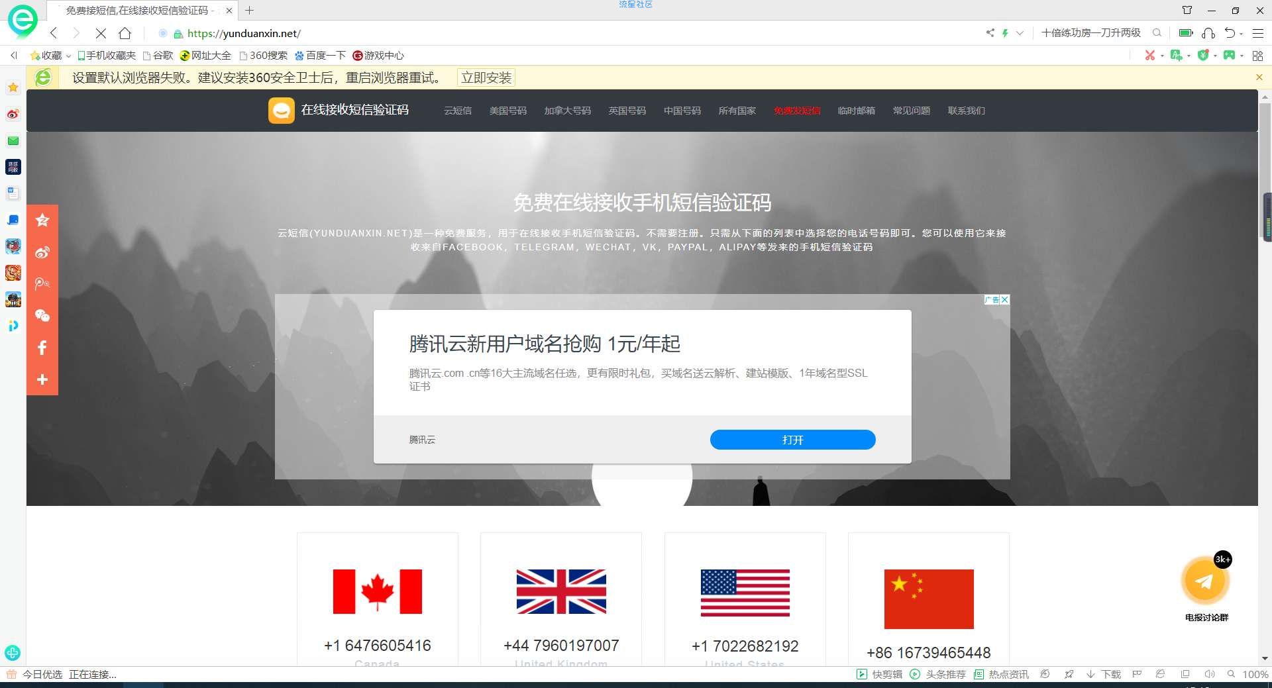Open 手机收藏夹 bookmark
Viewport: 1272px width, 688px height.
[x=106, y=56]
